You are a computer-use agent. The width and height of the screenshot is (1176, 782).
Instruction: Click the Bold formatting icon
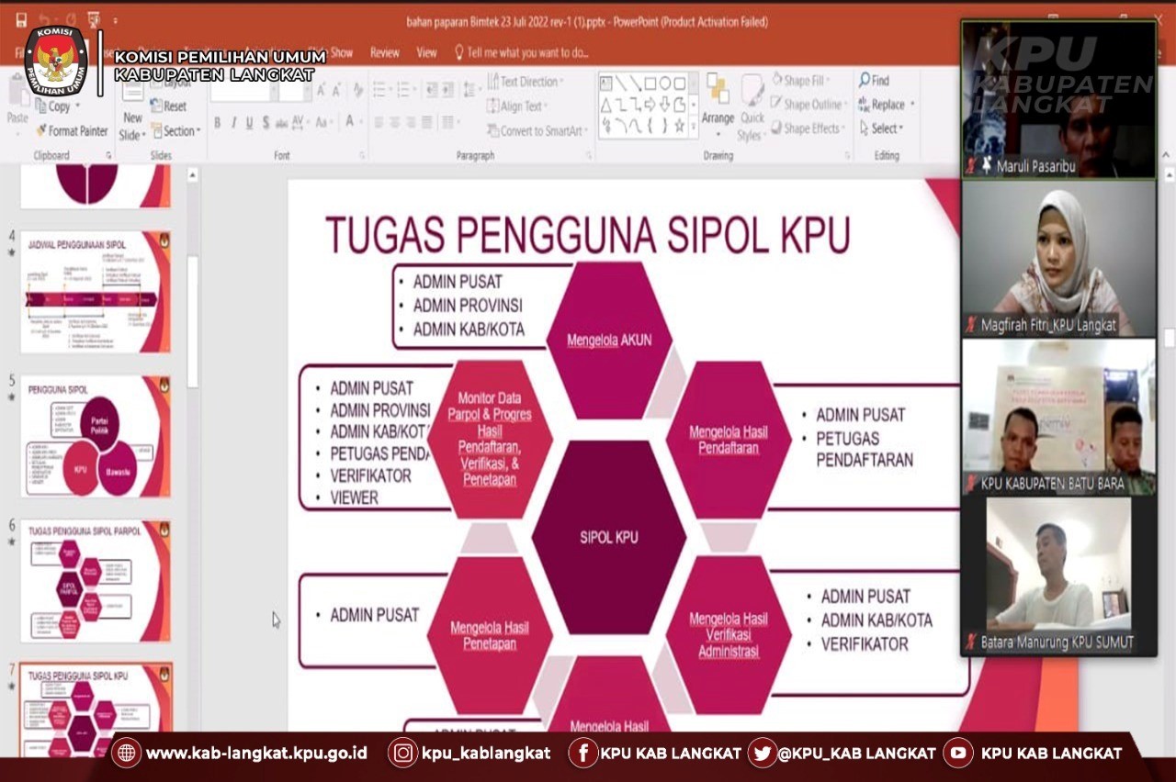tap(217, 123)
